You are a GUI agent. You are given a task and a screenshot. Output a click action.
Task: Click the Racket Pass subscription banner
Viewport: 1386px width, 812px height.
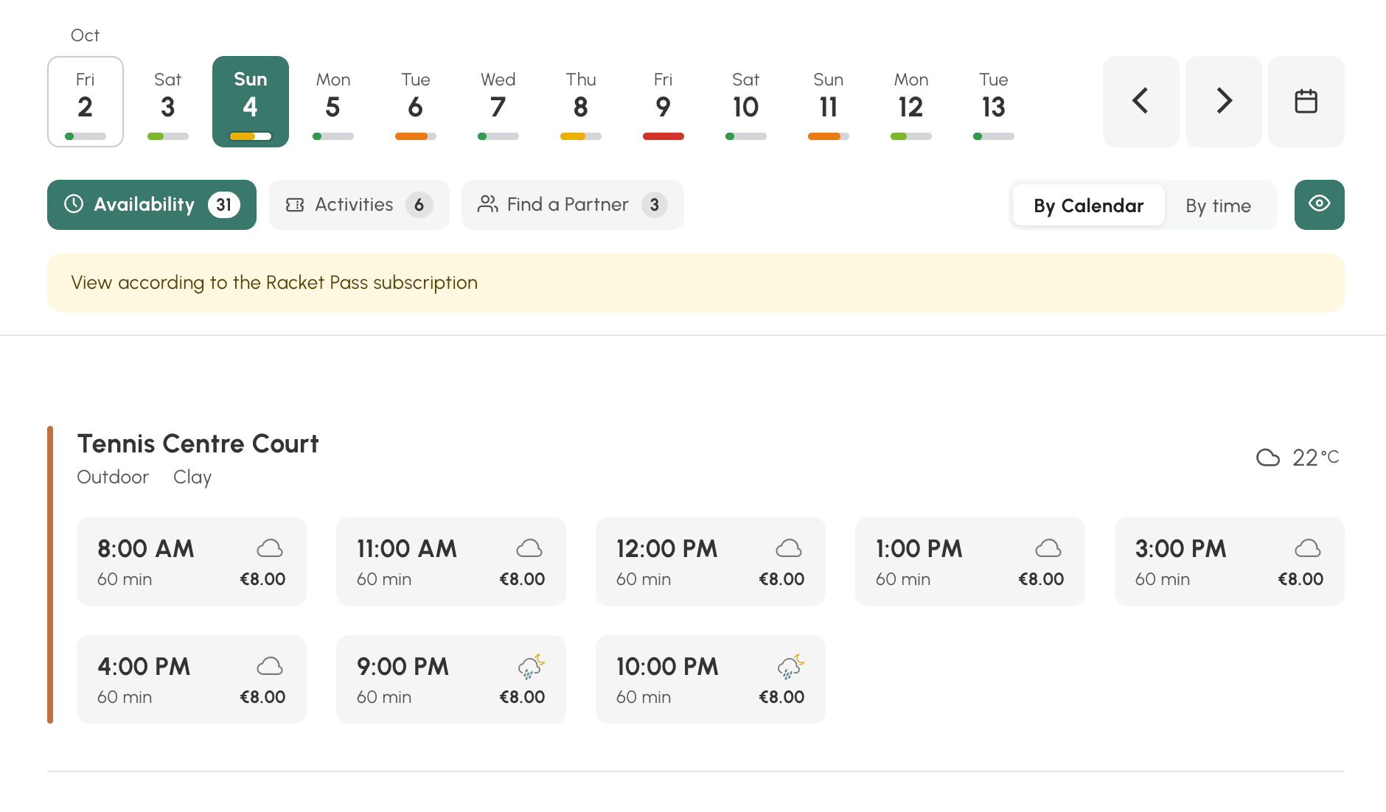point(696,283)
